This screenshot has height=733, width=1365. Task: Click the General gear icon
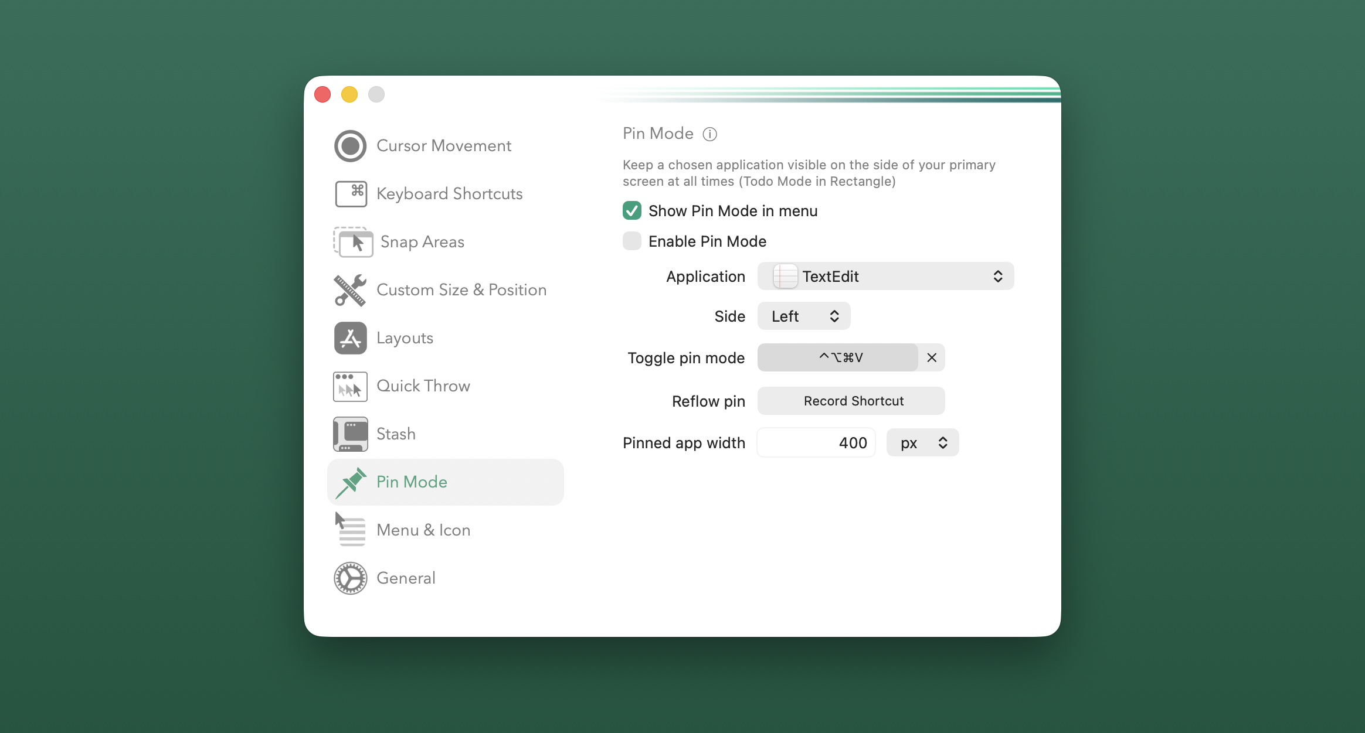[x=351, y=578]
